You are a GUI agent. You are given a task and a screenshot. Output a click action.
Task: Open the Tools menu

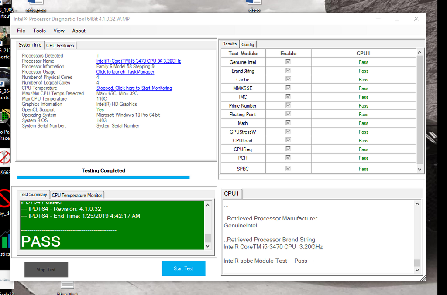(39, 31)
